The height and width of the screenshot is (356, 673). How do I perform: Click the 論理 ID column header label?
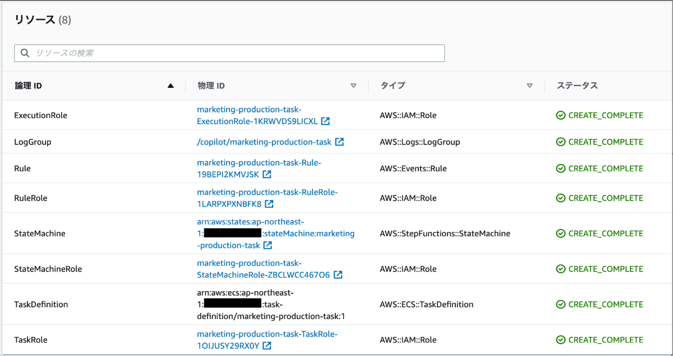point(28,86)
